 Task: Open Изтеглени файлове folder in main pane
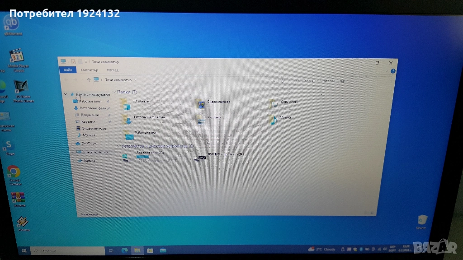tap(143, 119)
